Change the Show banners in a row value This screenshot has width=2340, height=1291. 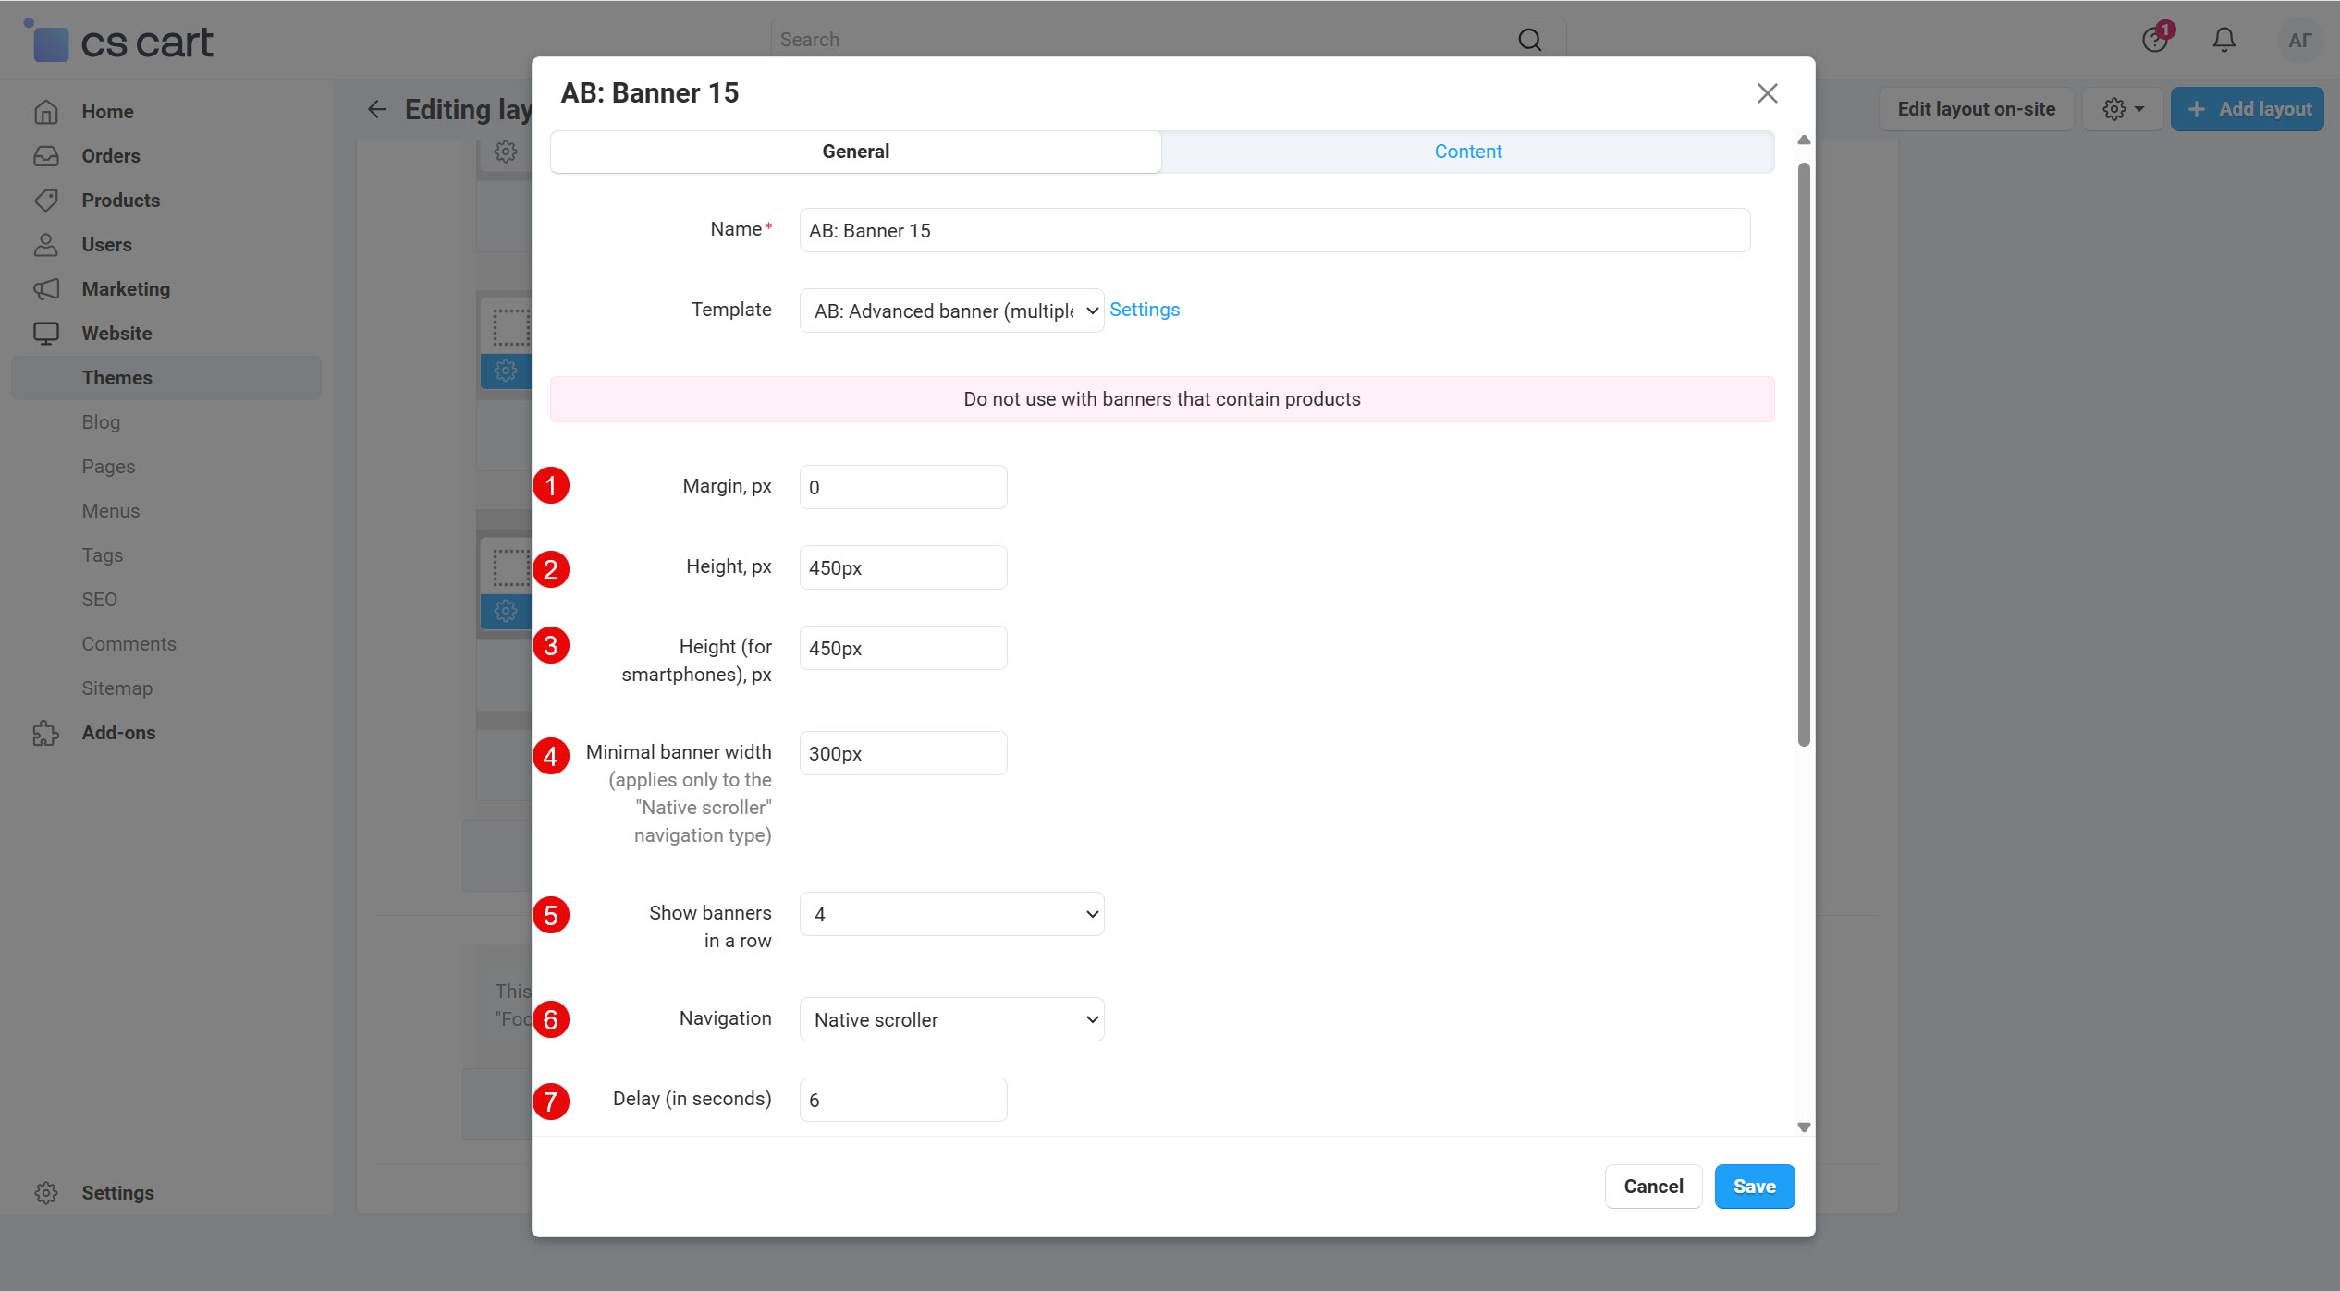(x=950, y=913)
